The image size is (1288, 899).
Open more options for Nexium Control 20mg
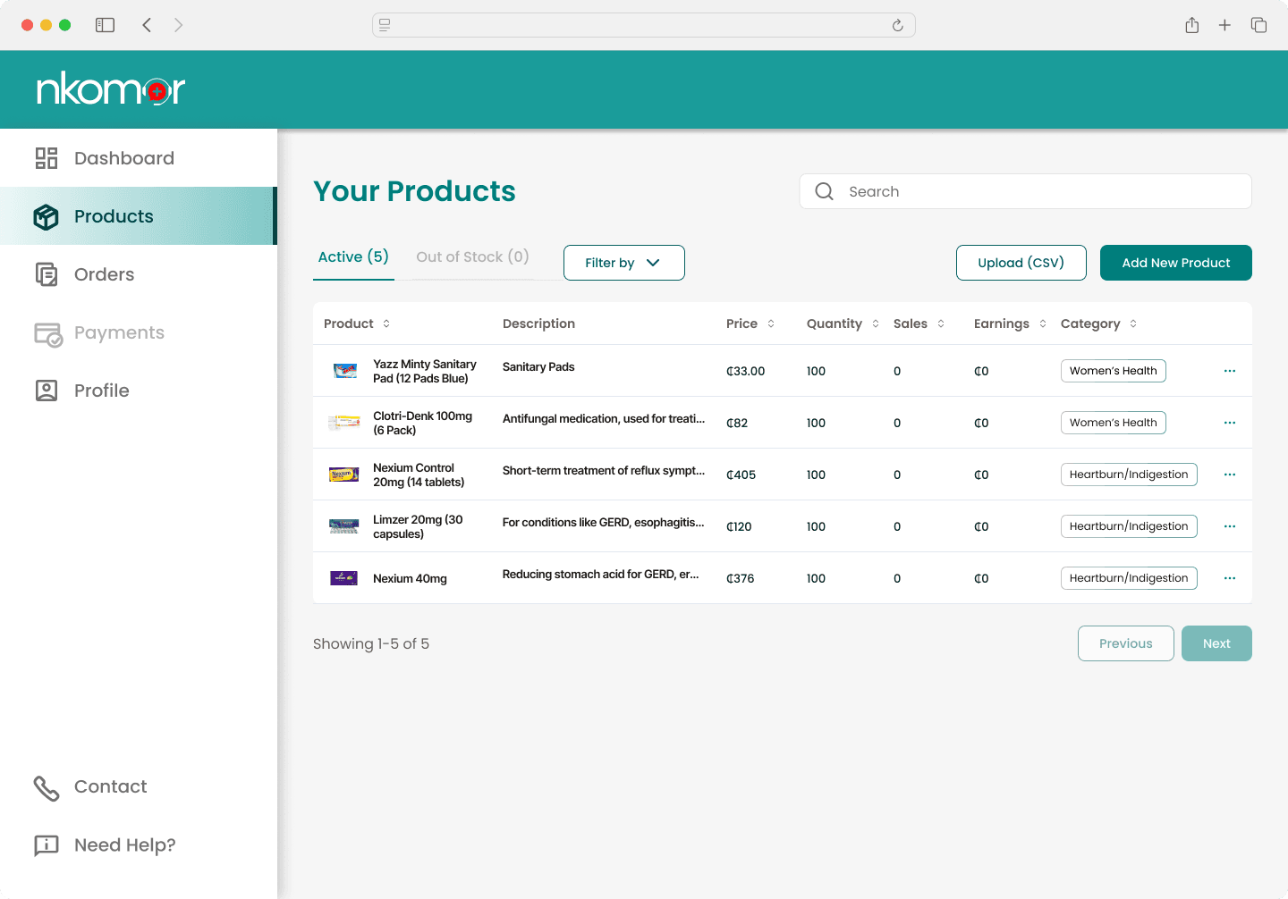(x=1230, y=475)
